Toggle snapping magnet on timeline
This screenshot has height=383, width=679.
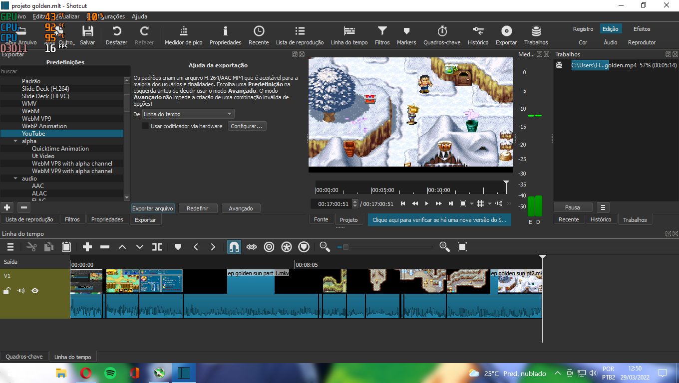click(x=234, y=246)
